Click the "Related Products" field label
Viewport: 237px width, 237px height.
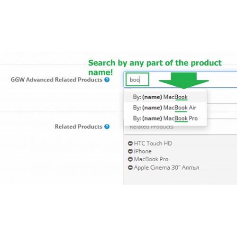(79, 127)
